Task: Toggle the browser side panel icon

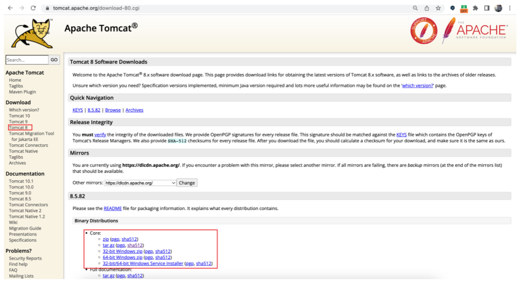Action: pos(487,8)
